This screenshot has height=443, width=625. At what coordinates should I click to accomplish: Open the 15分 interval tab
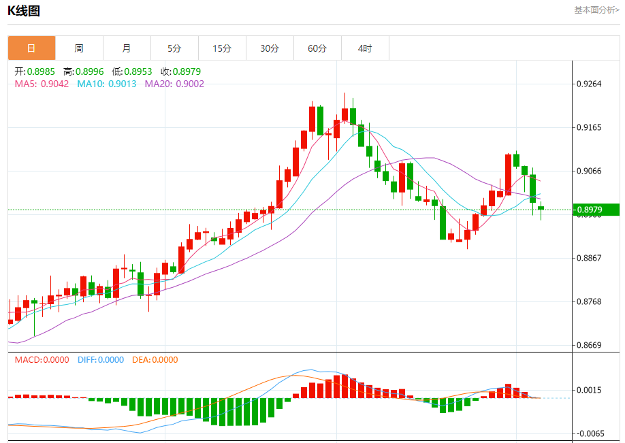(x=222, y=48)
